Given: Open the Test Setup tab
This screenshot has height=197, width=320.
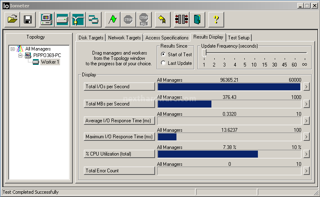Looking at the screenshot, I should 239,38.
